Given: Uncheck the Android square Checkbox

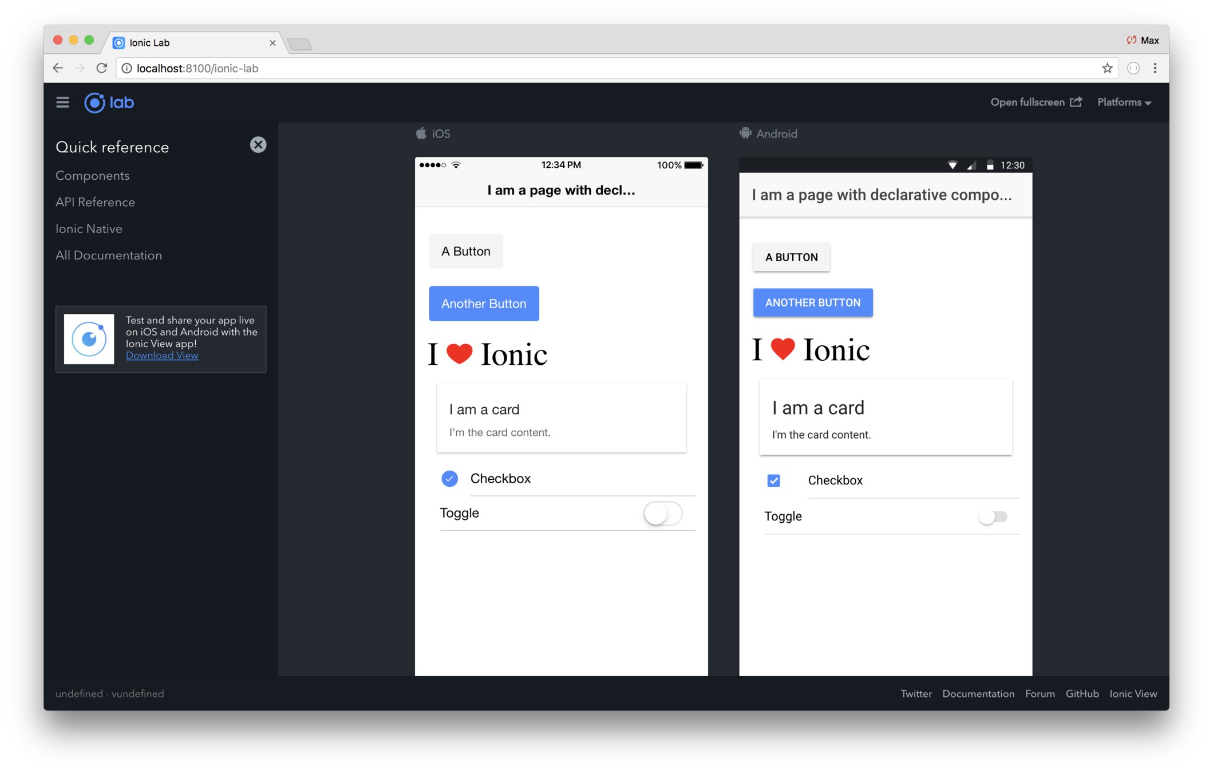Looking at the screenshot, I should coord(773,481).
